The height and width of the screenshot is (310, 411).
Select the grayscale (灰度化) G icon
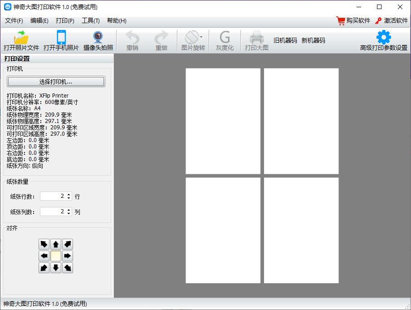coord(225,37)
